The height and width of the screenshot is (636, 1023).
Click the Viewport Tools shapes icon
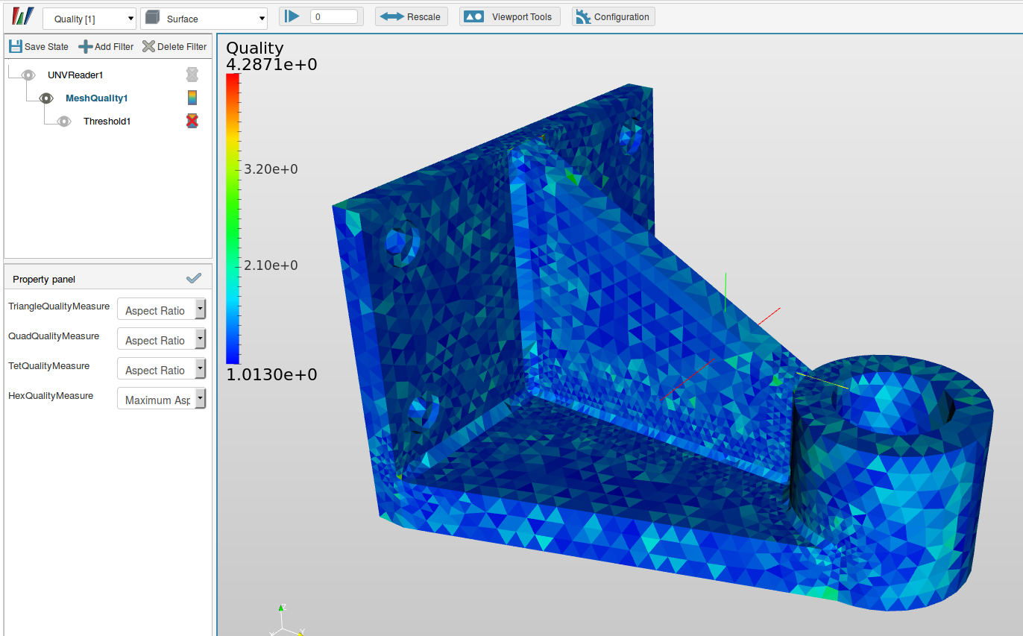(x=474, y=16)
